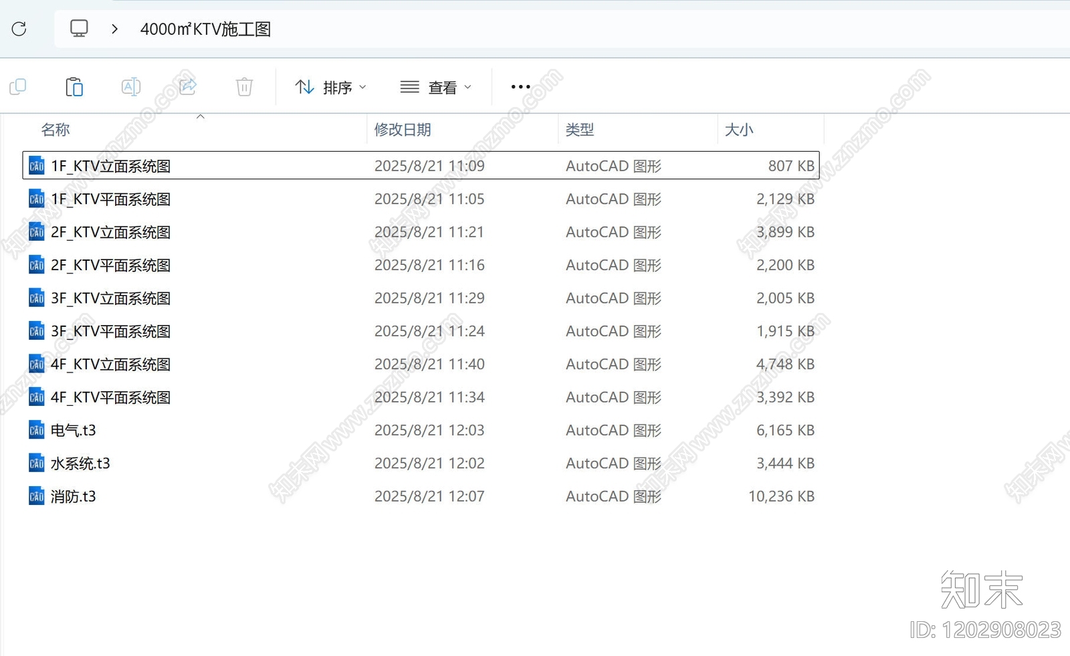This screenshot has height=656, width=1070.
Task: Click size value 10,236 KB
Action: [781, 496]
